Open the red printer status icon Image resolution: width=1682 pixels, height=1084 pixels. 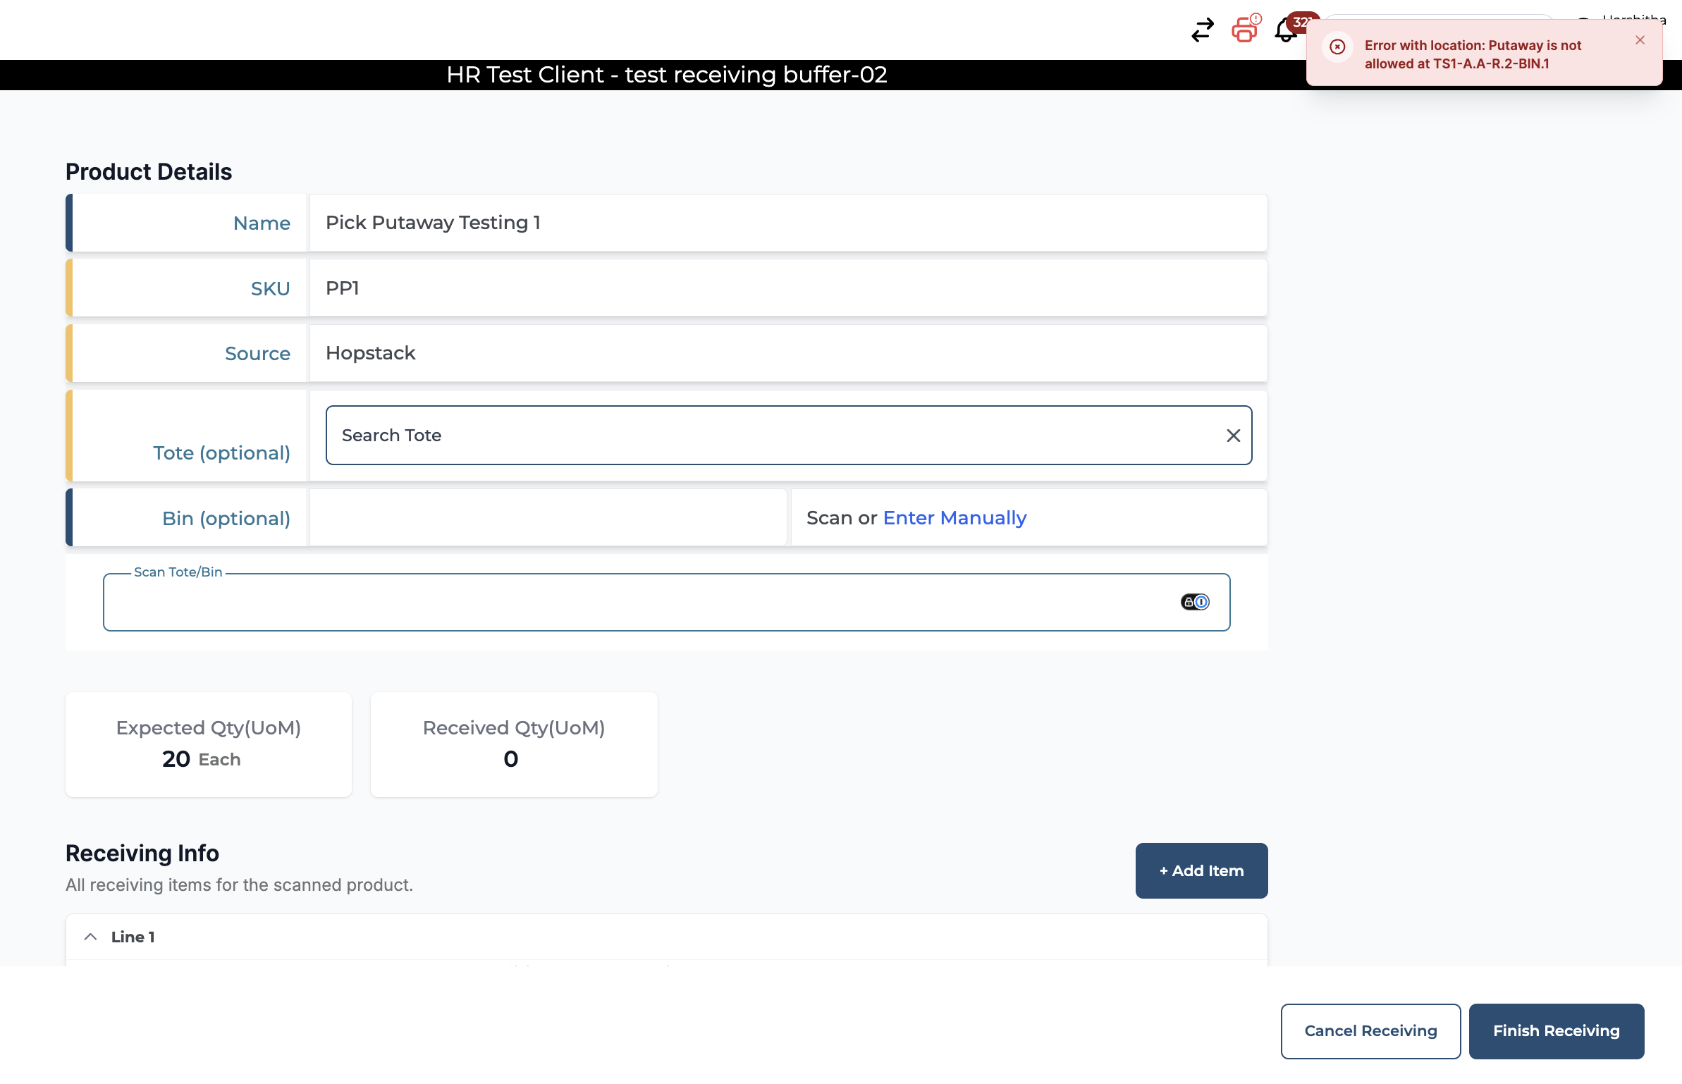click(x=1246, y=29)
